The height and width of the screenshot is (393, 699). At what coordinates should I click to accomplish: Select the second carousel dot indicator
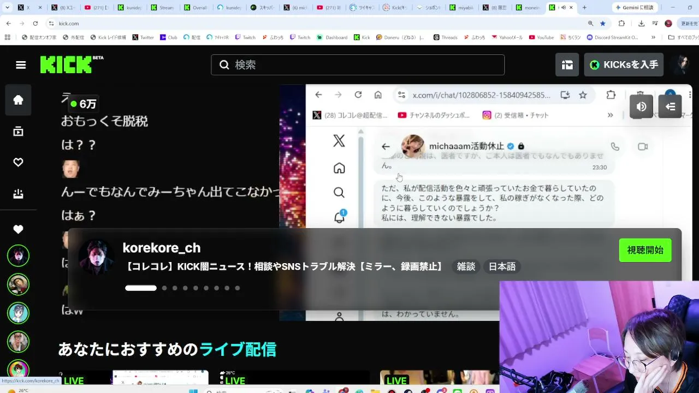[164, 288]
